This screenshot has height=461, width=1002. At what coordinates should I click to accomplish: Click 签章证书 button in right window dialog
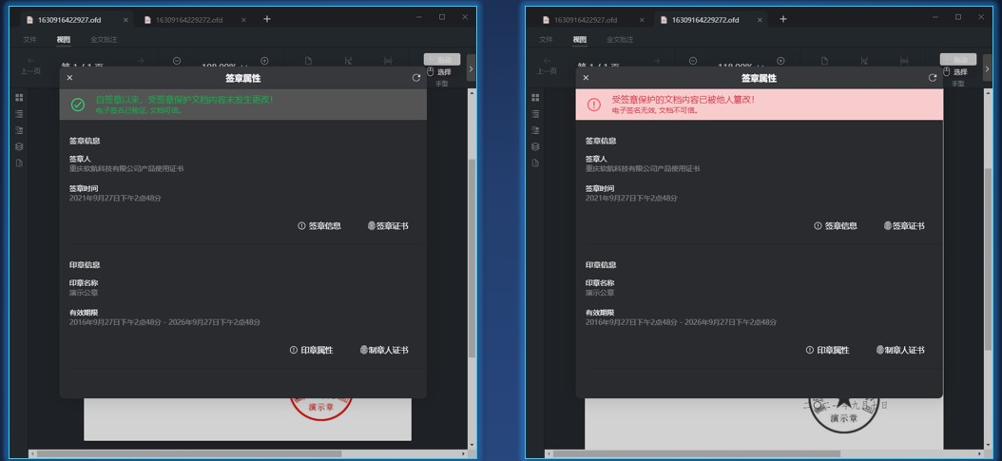tap(904, 226)
